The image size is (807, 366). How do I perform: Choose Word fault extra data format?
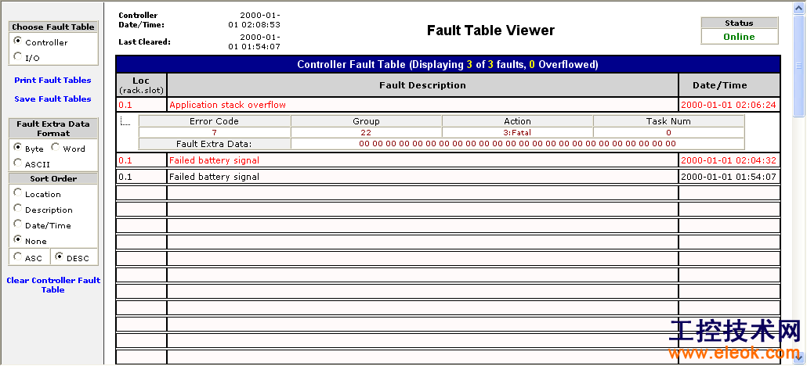click(55, 147)
